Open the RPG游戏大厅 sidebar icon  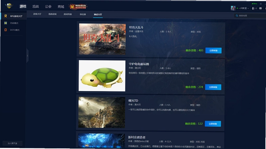click(x=6, y=16)
